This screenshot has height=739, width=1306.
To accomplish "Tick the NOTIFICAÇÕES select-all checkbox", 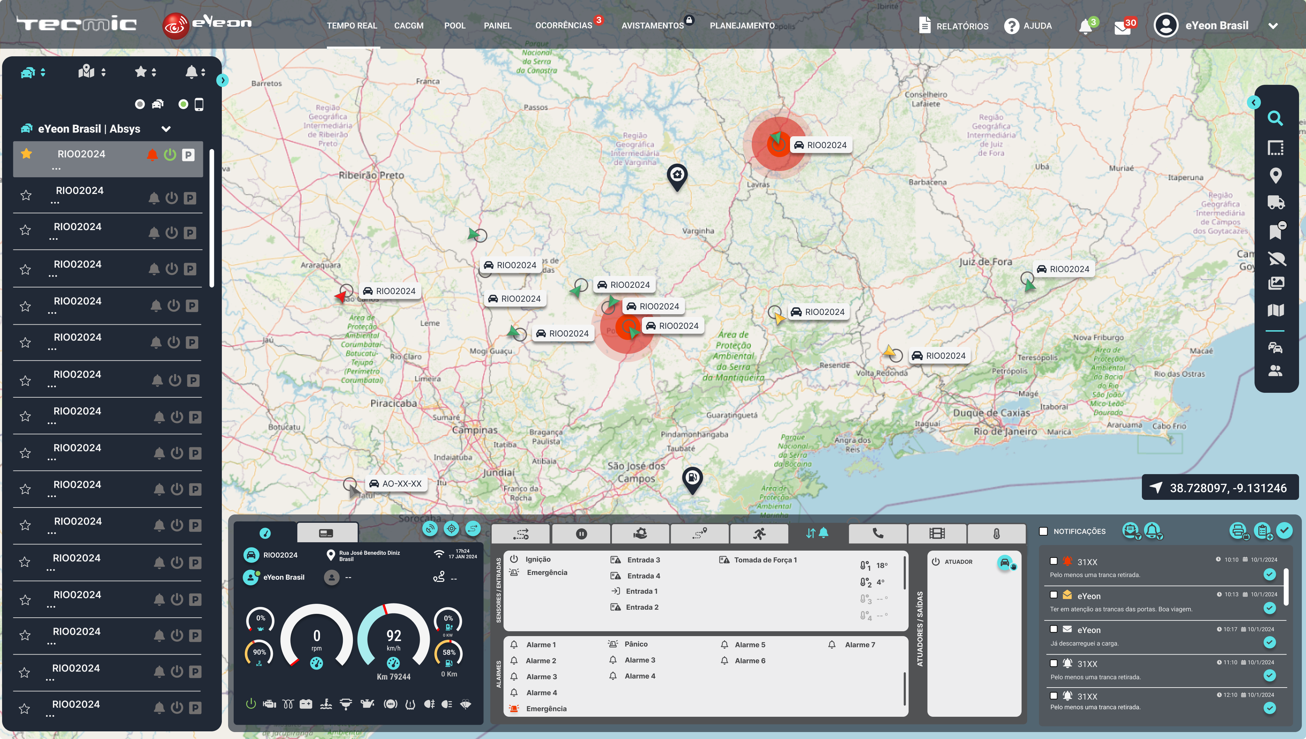I will pos(1043,531).
